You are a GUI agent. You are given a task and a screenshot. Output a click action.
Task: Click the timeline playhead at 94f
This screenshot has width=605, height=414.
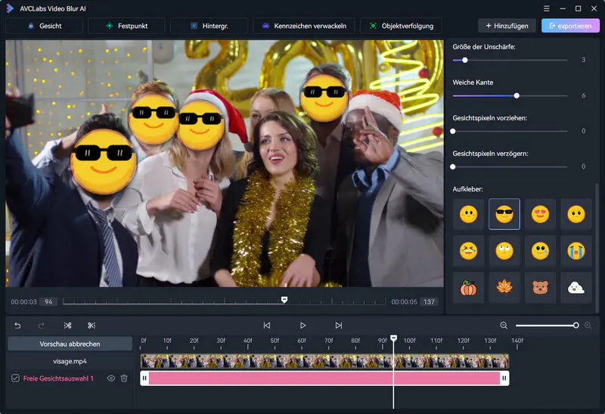tap(393, 338)
